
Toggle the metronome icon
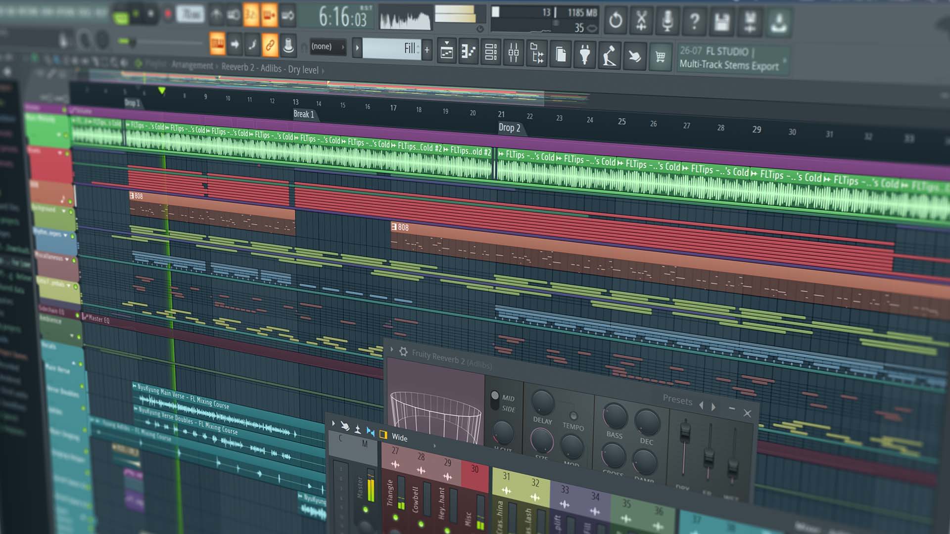click(216, 15)
